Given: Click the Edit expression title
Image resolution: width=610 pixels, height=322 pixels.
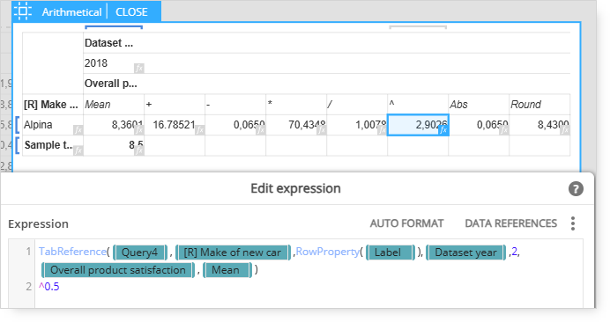Looking at the screenshot, I should coord(295,188).
